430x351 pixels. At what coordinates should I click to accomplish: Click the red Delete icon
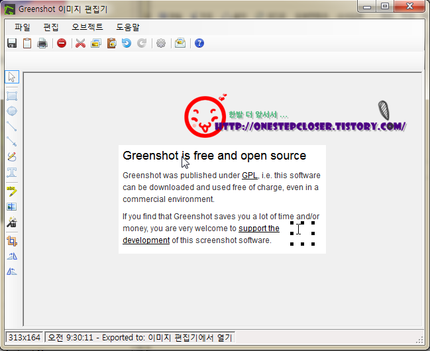click(62, 43)
